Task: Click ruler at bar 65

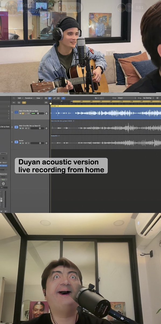Action: [x=91, y=101]
